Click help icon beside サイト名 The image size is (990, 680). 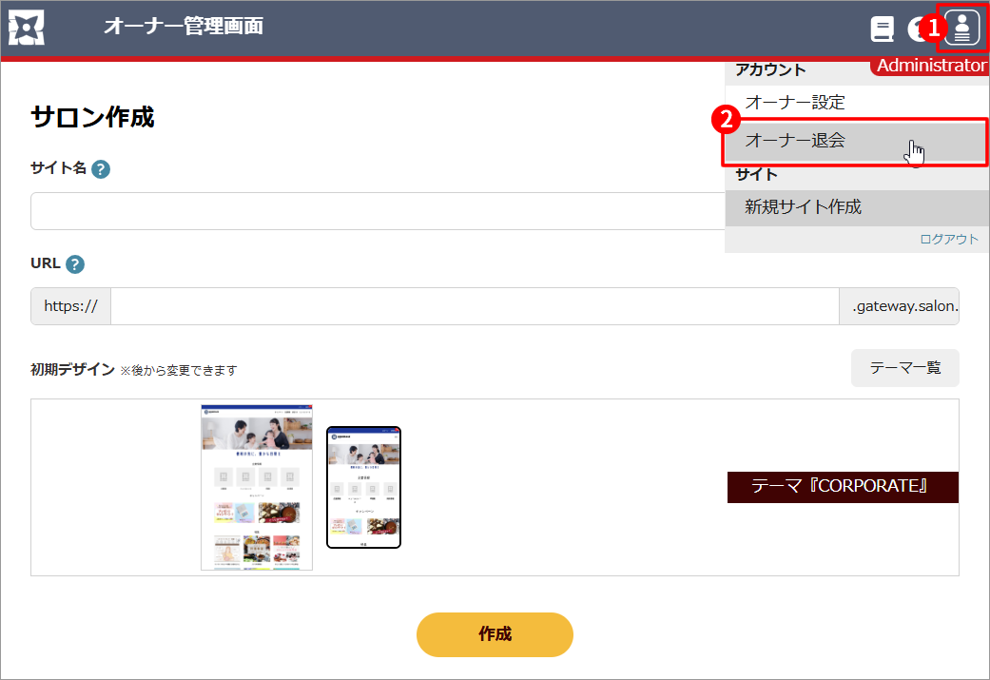101,169
